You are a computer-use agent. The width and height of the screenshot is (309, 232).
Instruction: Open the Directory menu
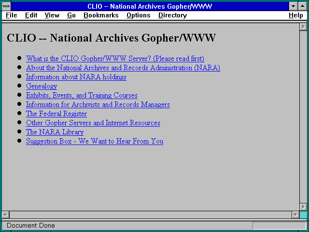(173, 15)
